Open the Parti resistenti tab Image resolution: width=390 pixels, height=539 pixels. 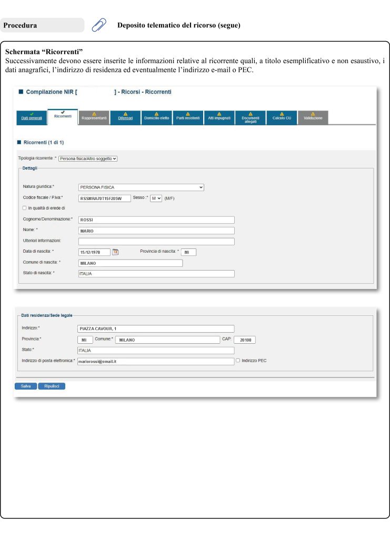188,118
